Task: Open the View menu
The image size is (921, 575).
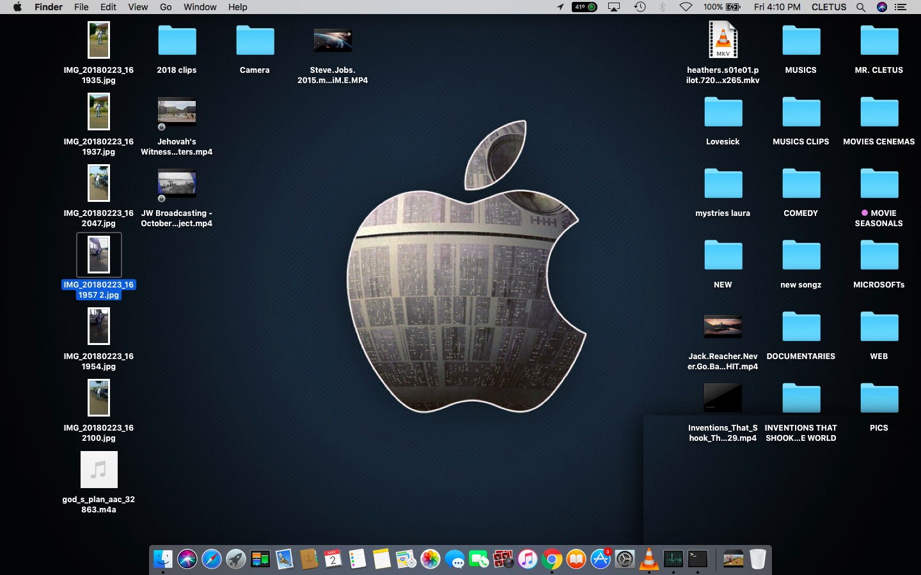Action: click(x=138, y=7)
